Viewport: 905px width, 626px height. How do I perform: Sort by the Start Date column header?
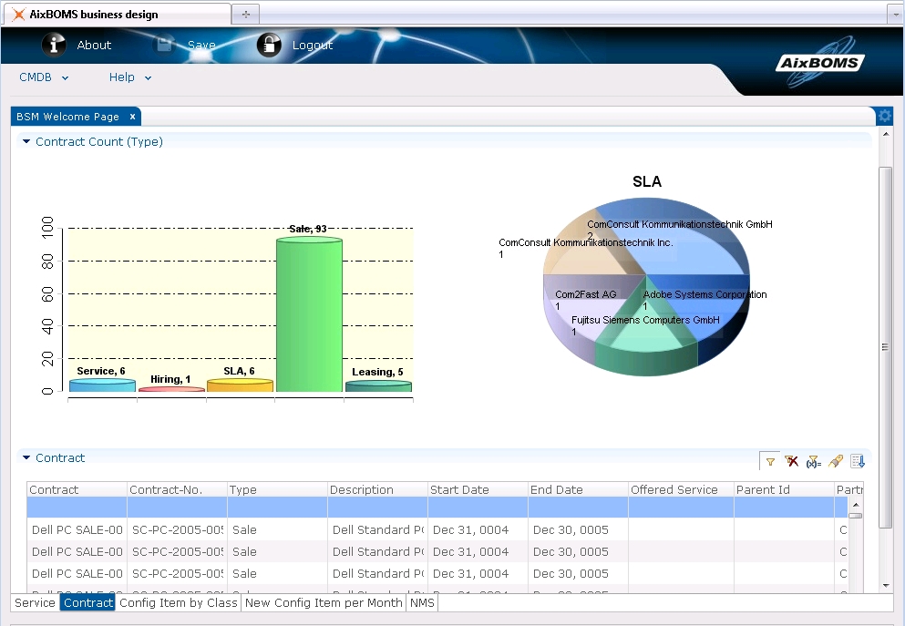pyautogui.click(x=478, y=490)
